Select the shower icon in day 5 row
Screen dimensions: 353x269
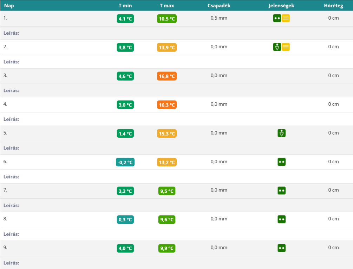(281, 133)
